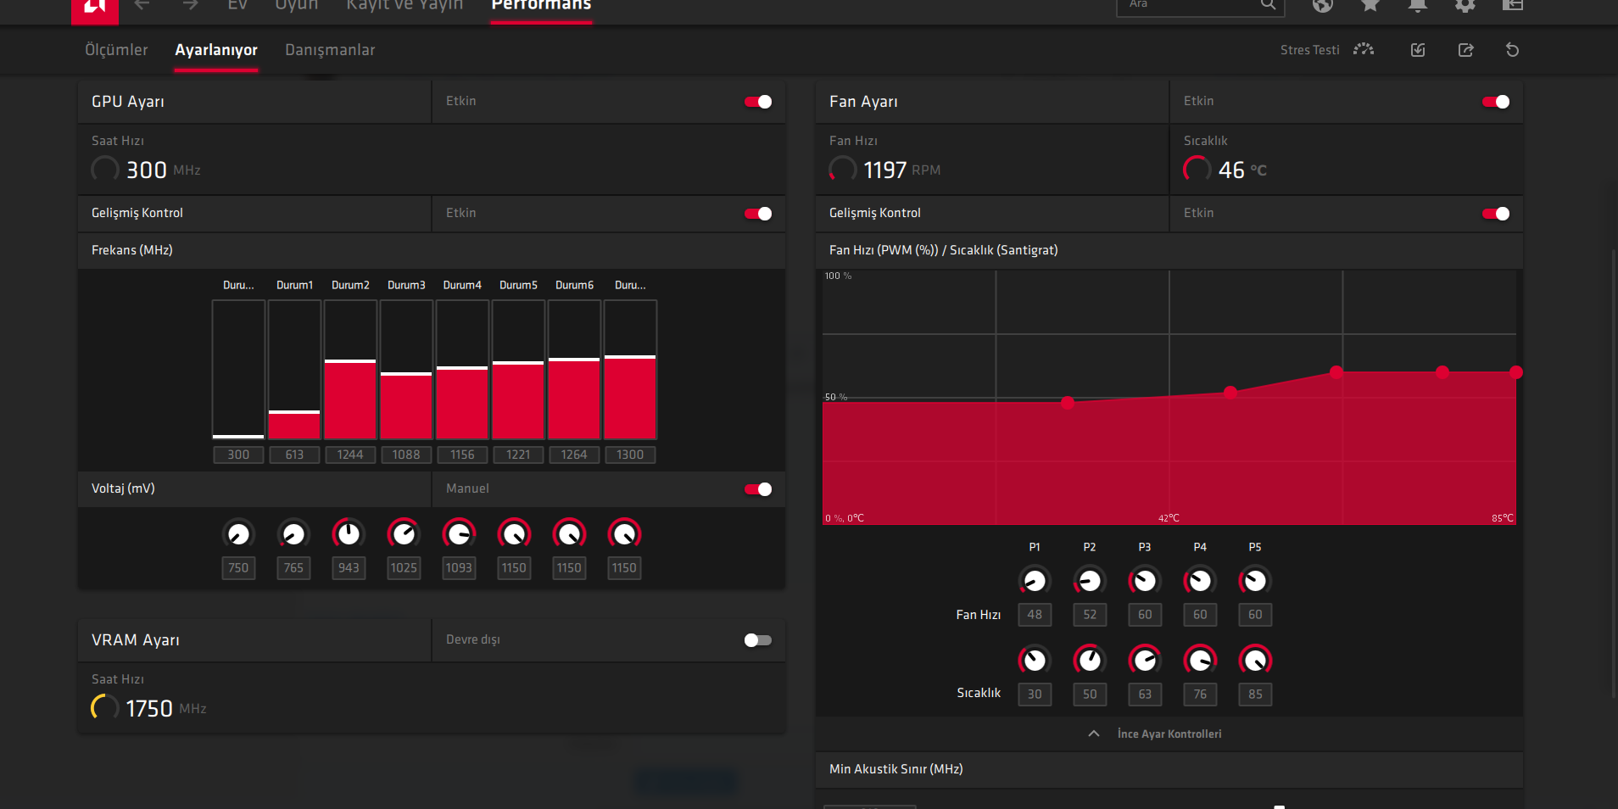Image resolution: width=1618 pixels, height=809 pixels.
Task: Toggle Fan Gelişmiş Kontrol switch
Action: (x=1496, y=214)
